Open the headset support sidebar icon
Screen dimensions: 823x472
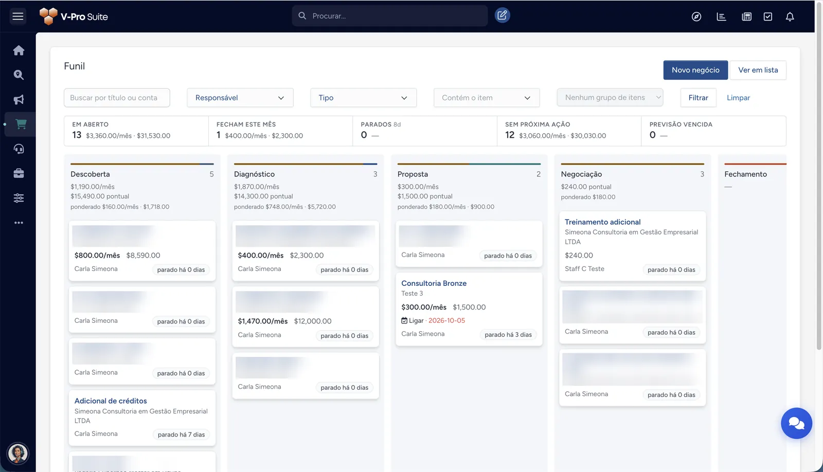19,149
